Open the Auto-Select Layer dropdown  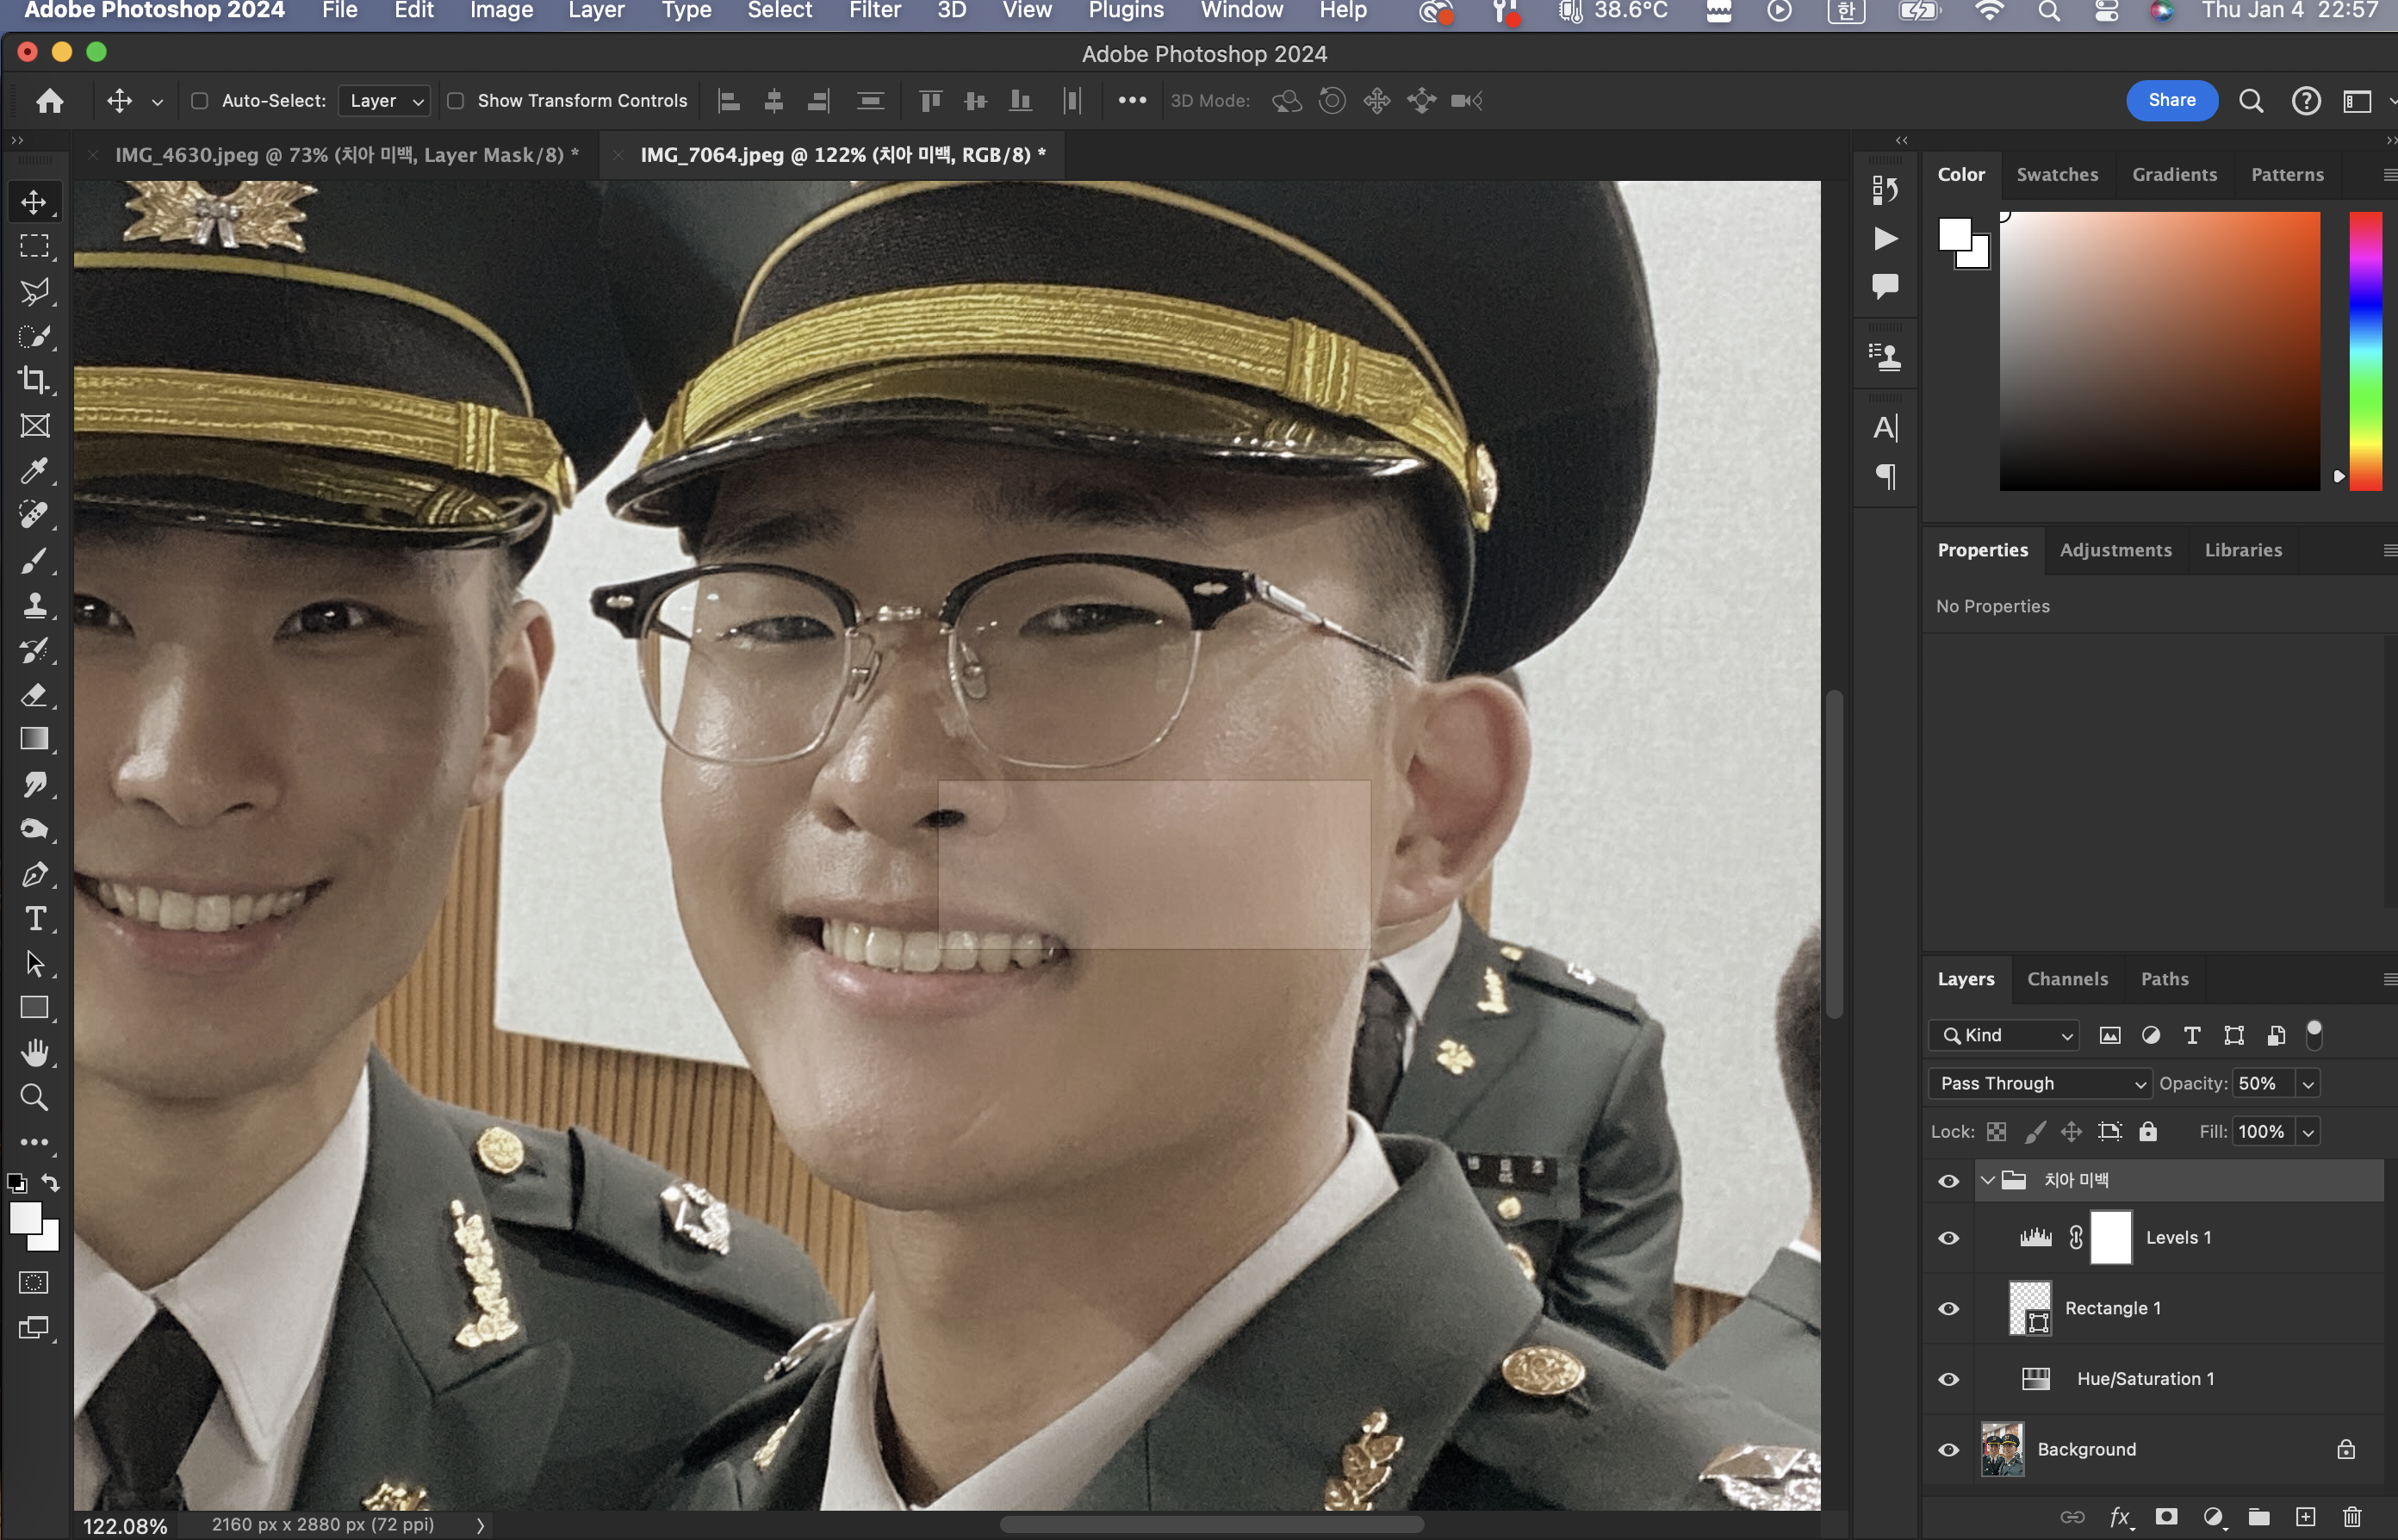coord(385,101)
